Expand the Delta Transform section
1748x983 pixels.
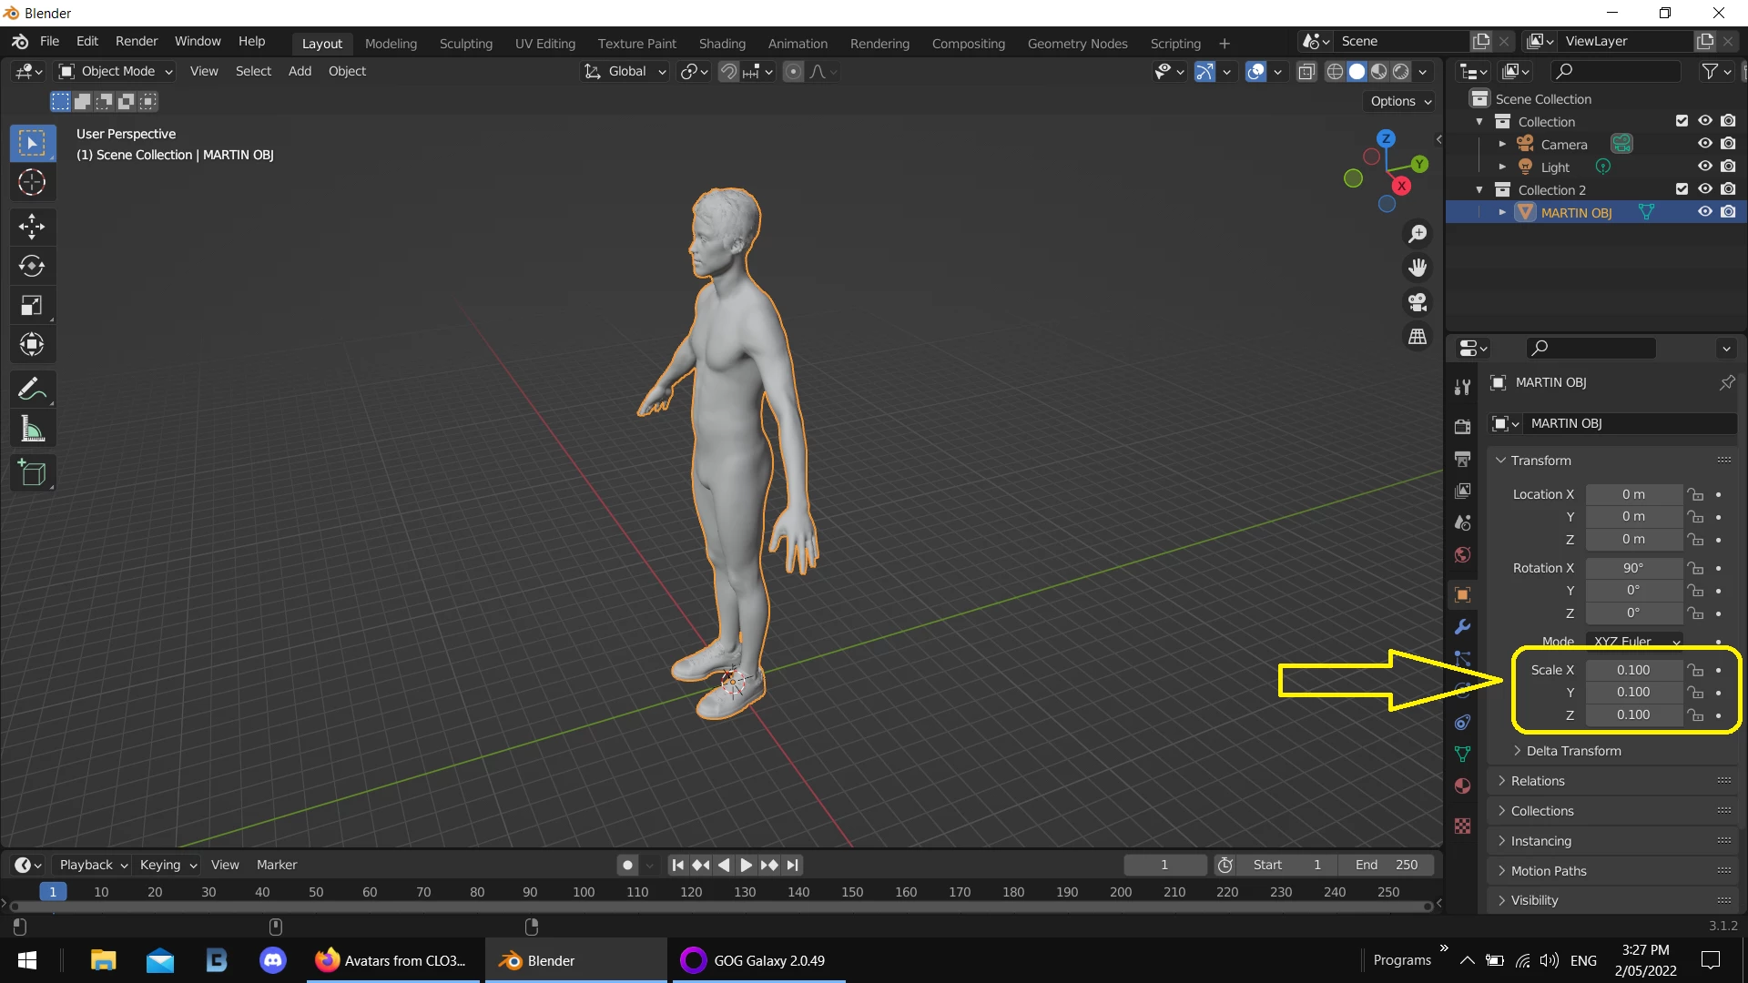coord(1573,751)
